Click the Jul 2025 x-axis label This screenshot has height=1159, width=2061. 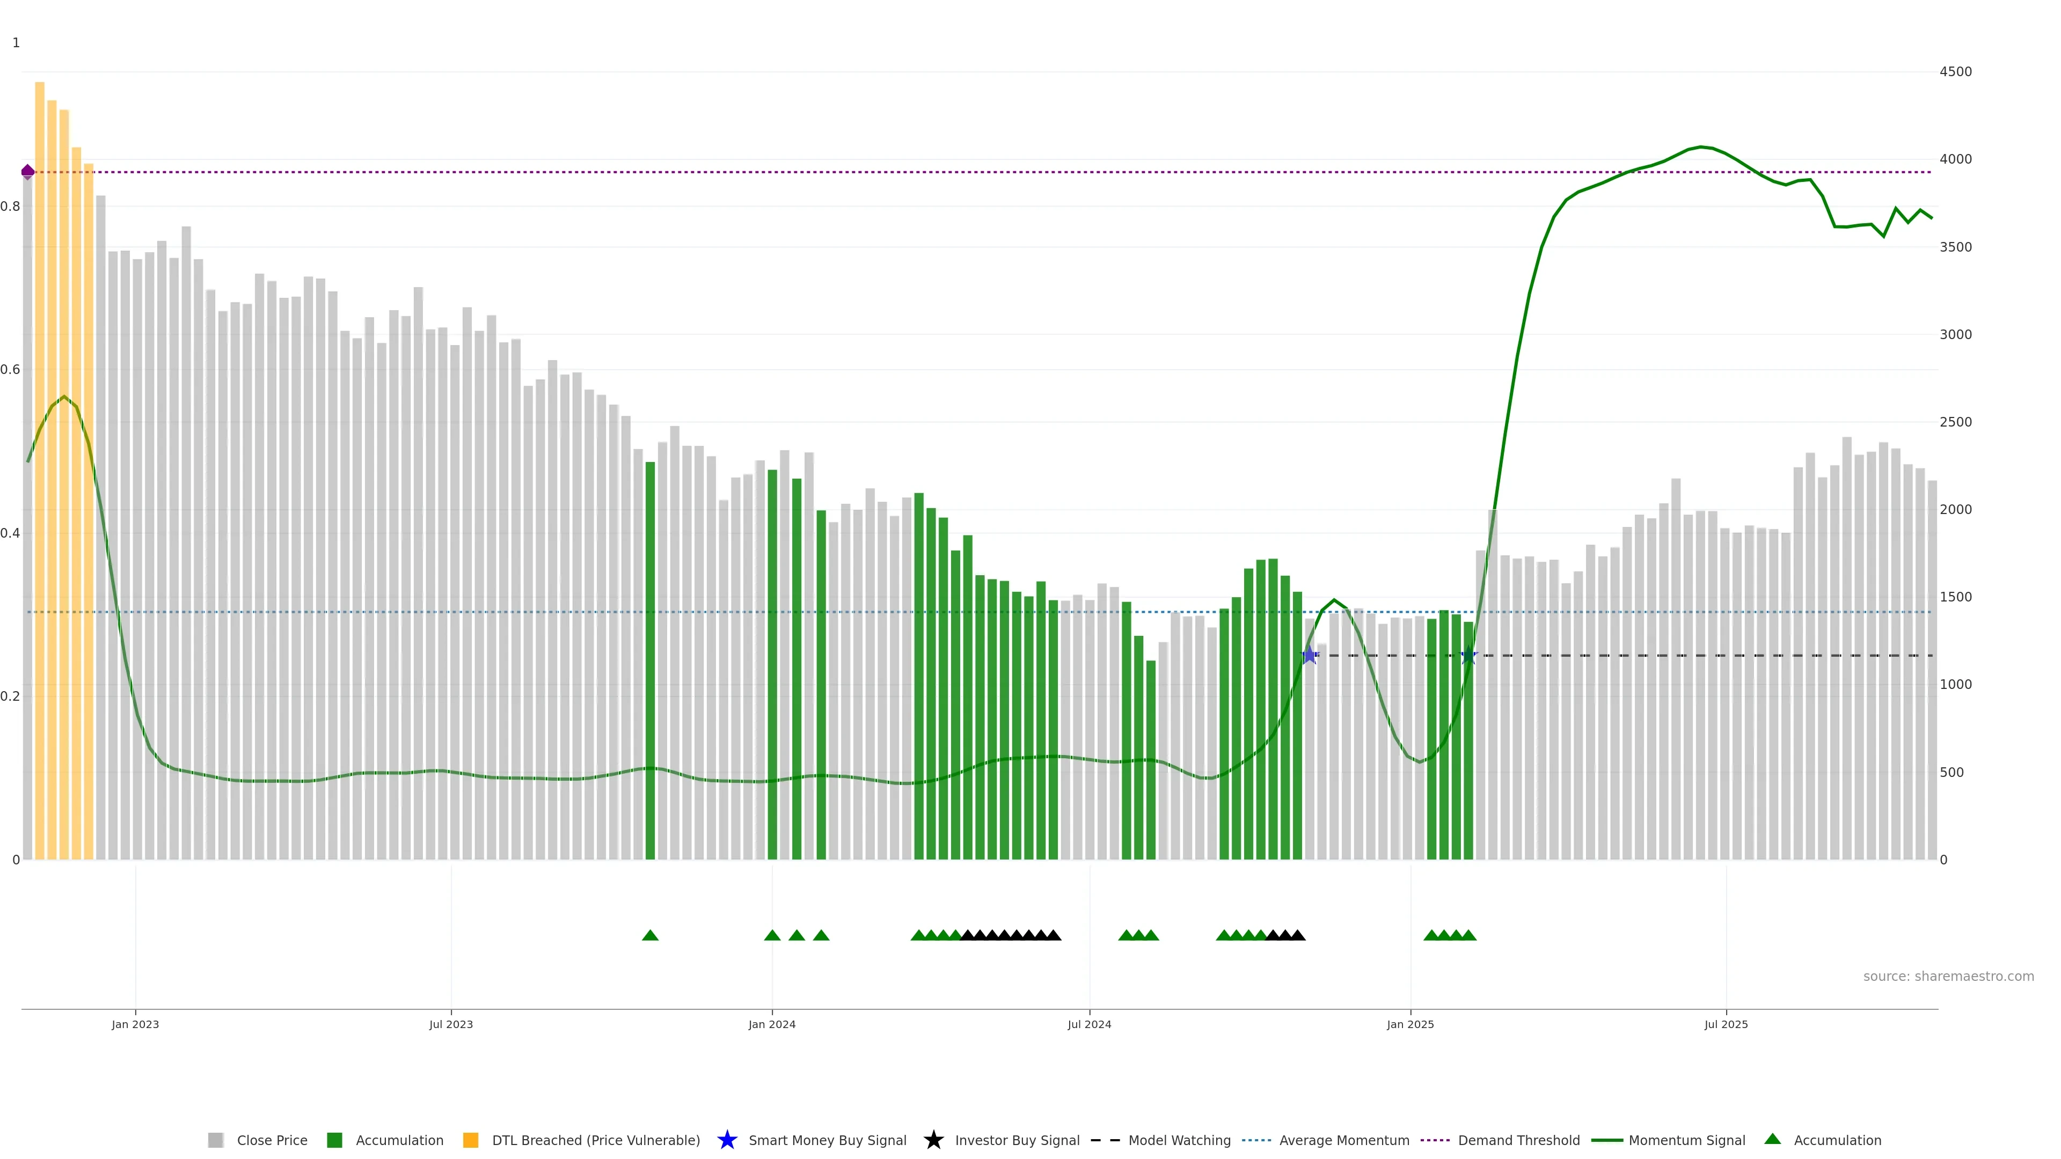click(1726, 1024)
